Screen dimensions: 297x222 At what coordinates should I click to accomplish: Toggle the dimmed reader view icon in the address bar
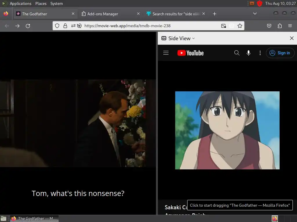(x=232, y=26)
